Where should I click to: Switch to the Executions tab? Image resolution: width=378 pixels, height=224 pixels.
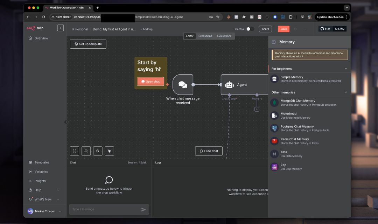(x=205, y=36)
